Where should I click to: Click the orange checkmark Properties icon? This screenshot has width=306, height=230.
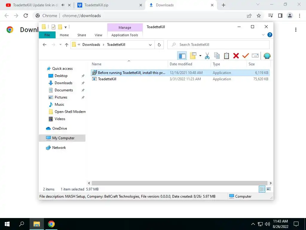(x=246, y=56)
